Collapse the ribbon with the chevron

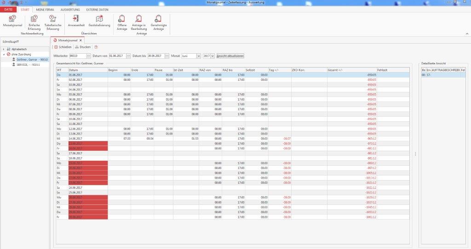[467, 34]
